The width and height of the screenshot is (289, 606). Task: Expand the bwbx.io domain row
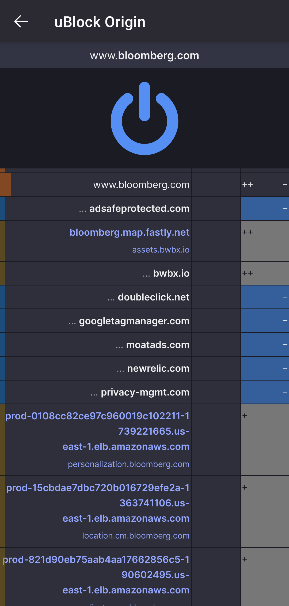(x=171, y=273)
